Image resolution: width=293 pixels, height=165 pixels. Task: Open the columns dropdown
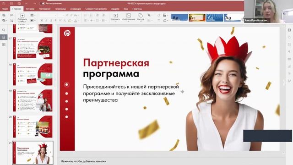(x=103, y=21)
